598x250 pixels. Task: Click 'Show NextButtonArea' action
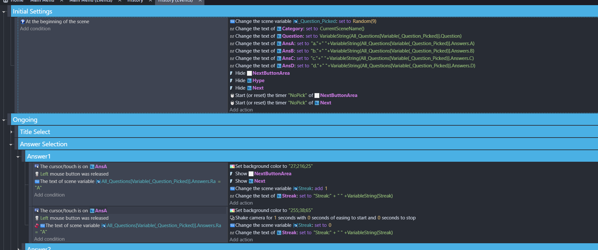(261, 174)
